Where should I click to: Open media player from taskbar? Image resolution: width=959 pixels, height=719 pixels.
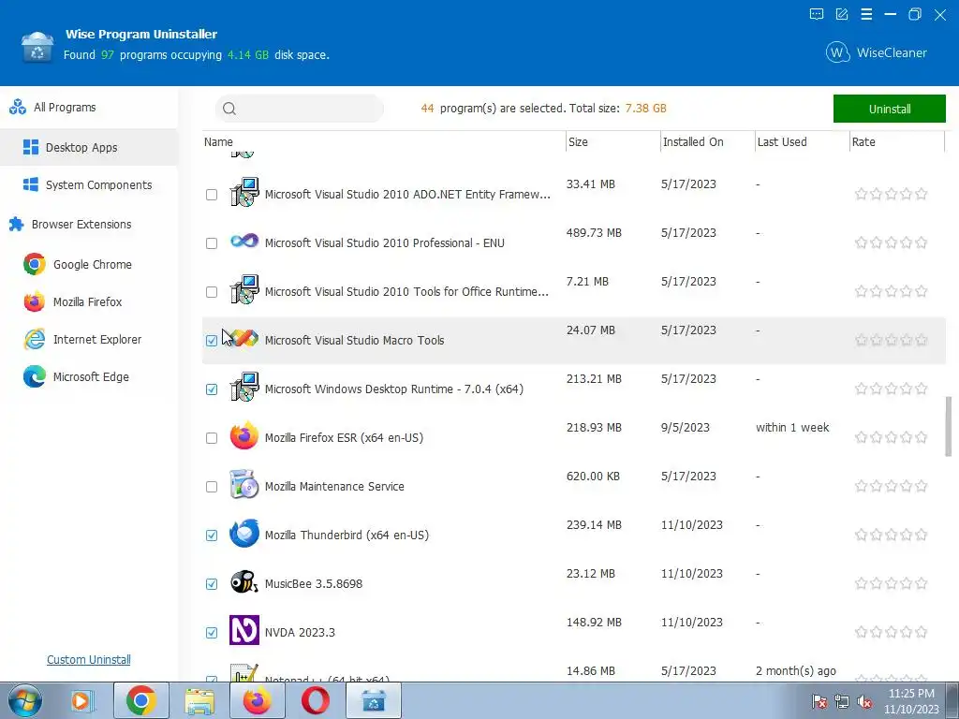pos(81,700)
